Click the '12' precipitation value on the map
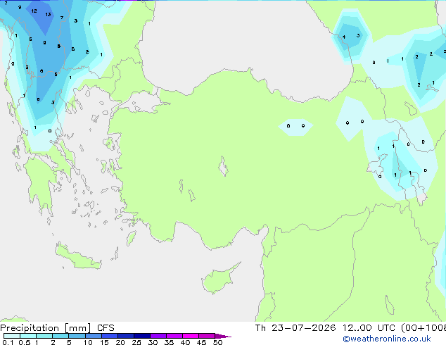This screenshot has width=446, height=345. click(x=34, y=11)
